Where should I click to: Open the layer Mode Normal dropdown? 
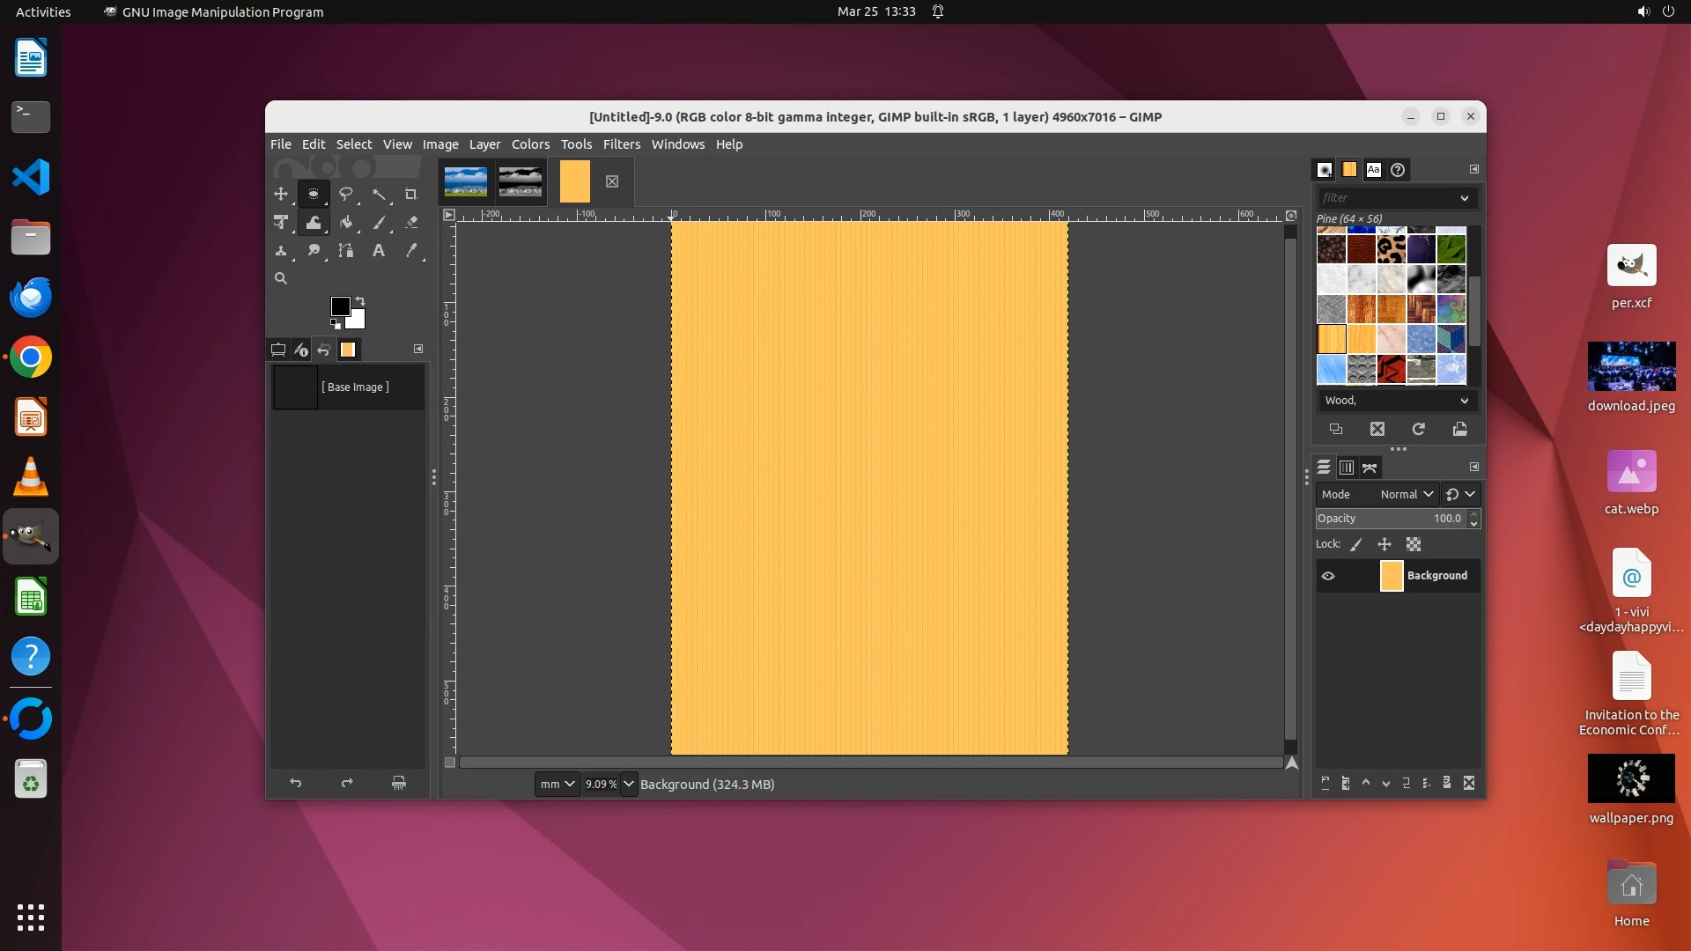point(1407,494)
